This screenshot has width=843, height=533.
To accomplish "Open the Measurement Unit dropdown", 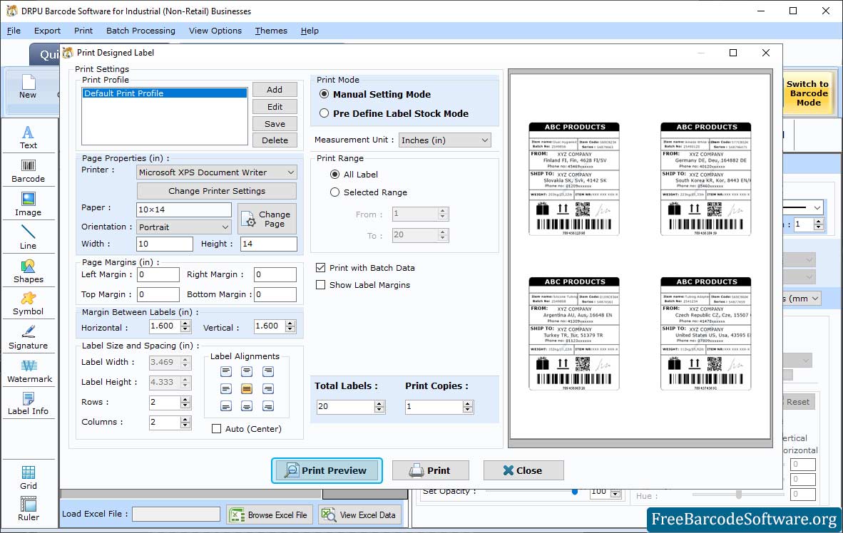I will pyautogui.click(x=444, y=140).
